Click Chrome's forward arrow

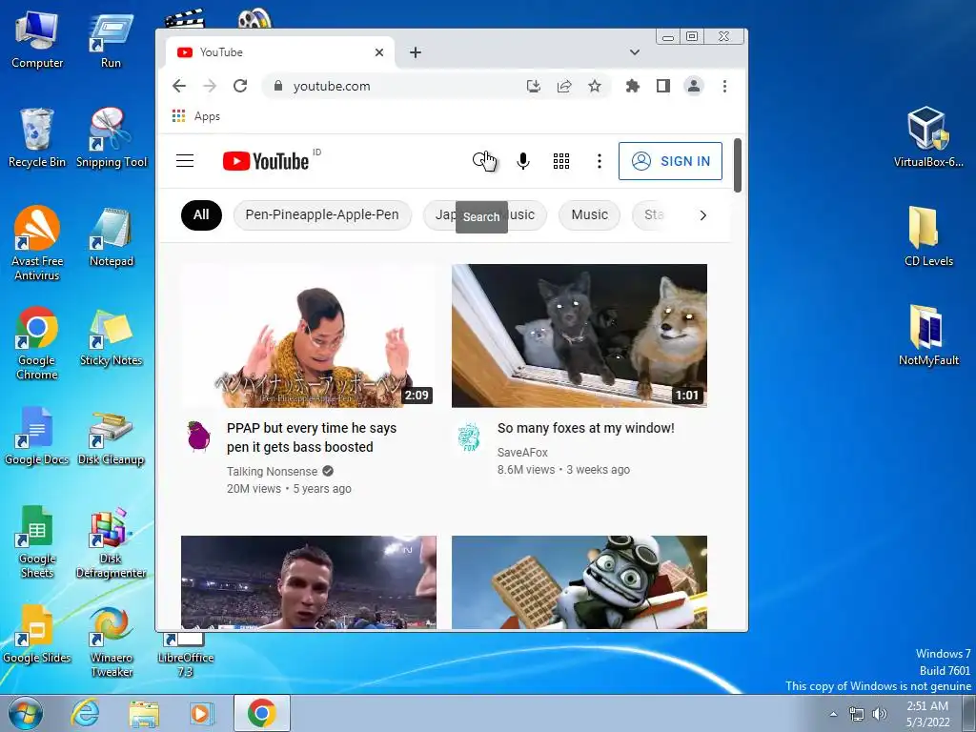(x=210, y=86)
